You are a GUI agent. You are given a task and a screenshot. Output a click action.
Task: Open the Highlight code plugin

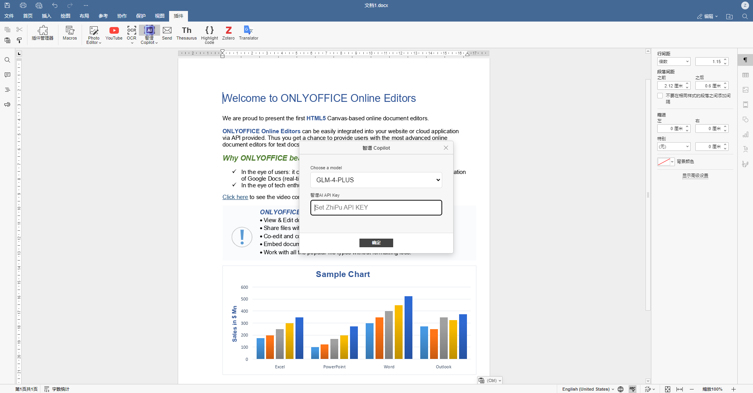210,34
